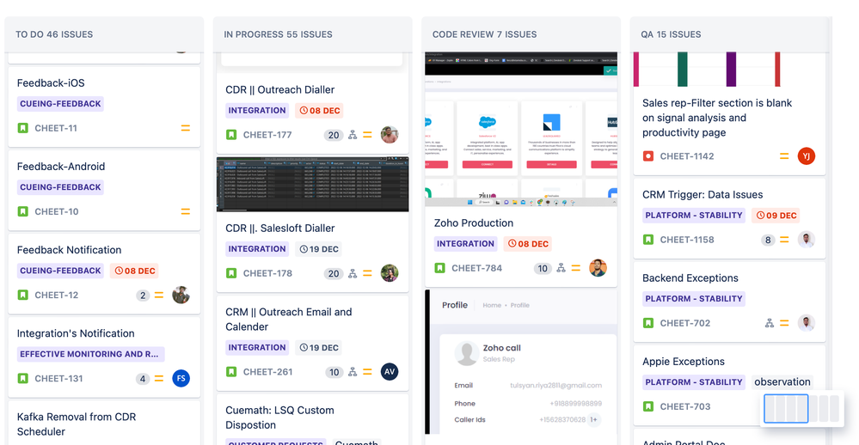Click the story icon beside CHEET-261
Image resolution: width=859 pixels, height=445 pixels.
231,372
